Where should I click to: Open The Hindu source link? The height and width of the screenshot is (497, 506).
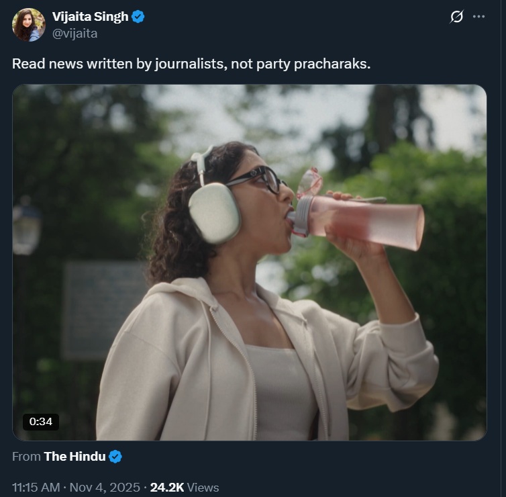(x=74, y=457)
